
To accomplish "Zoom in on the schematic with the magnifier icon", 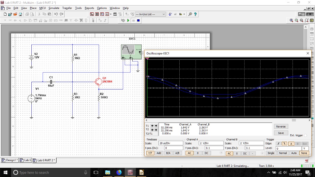I will point(291,20).
